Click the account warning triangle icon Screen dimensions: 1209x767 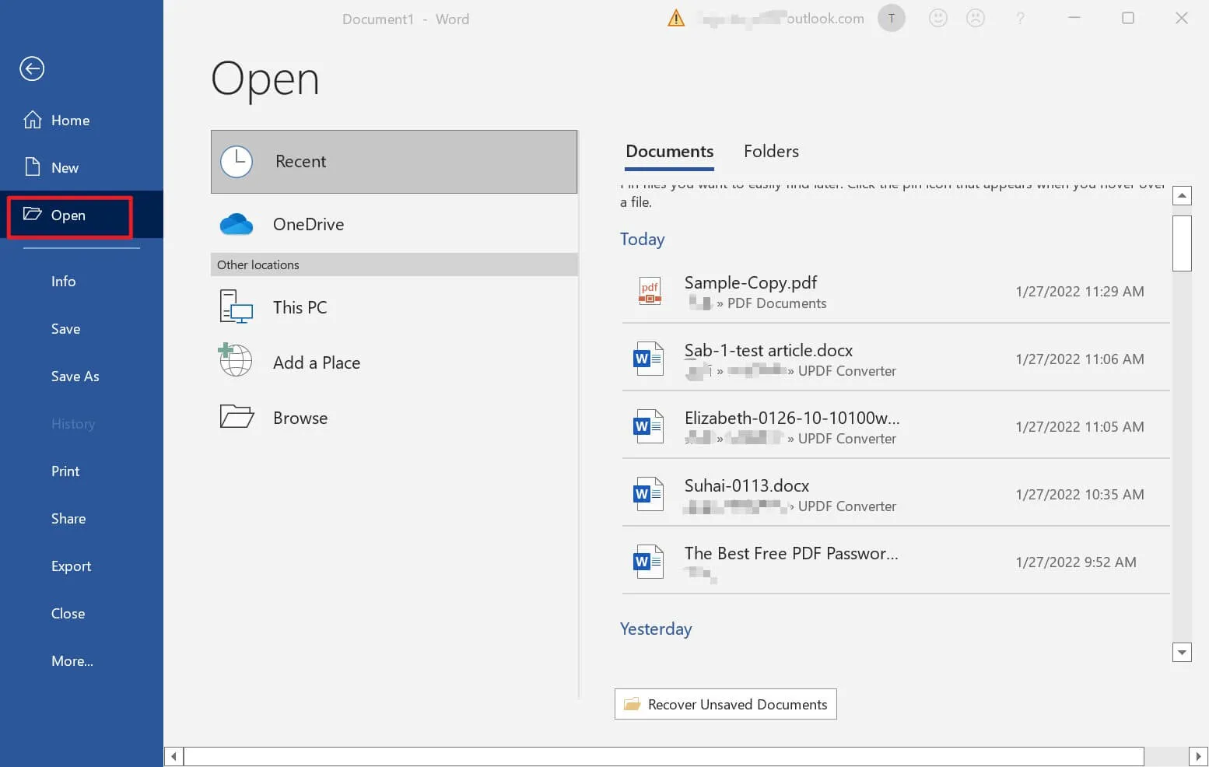click(676, 19)
